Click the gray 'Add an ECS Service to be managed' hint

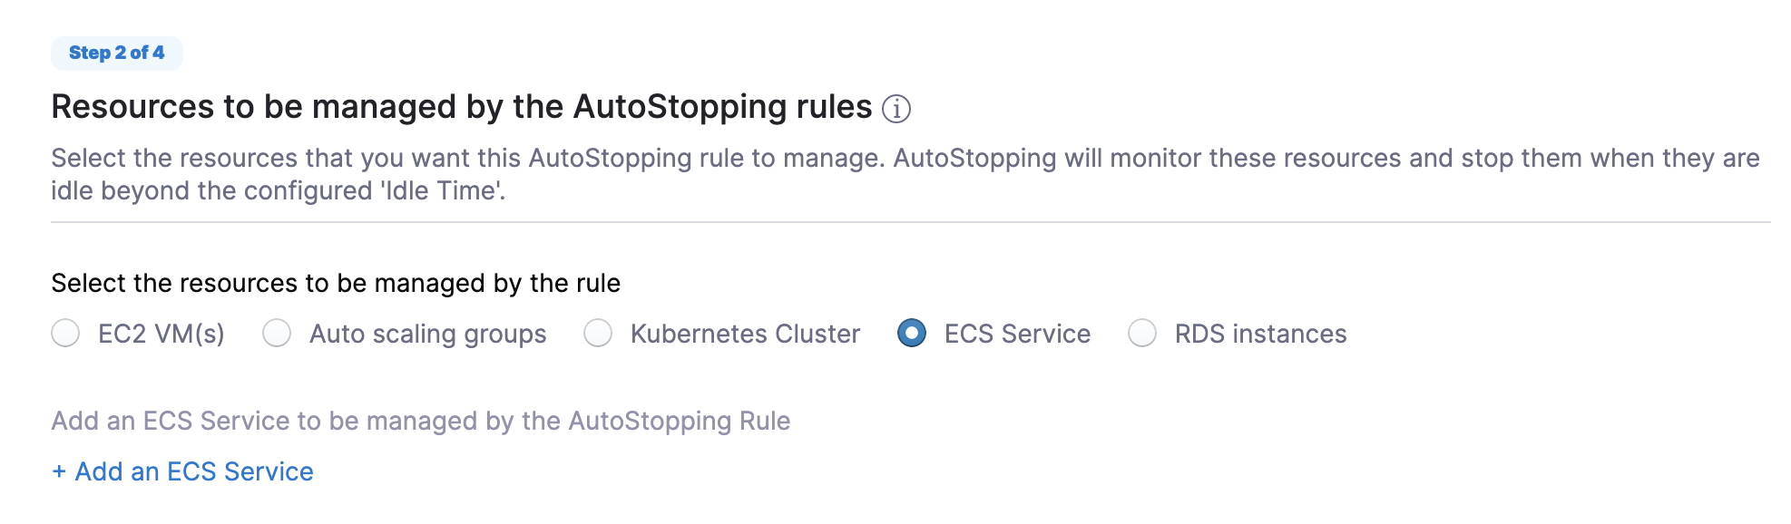(421, 422)
